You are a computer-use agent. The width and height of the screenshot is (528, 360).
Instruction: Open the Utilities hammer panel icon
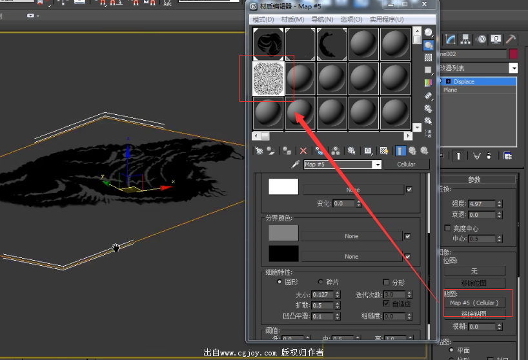(511, 39)
